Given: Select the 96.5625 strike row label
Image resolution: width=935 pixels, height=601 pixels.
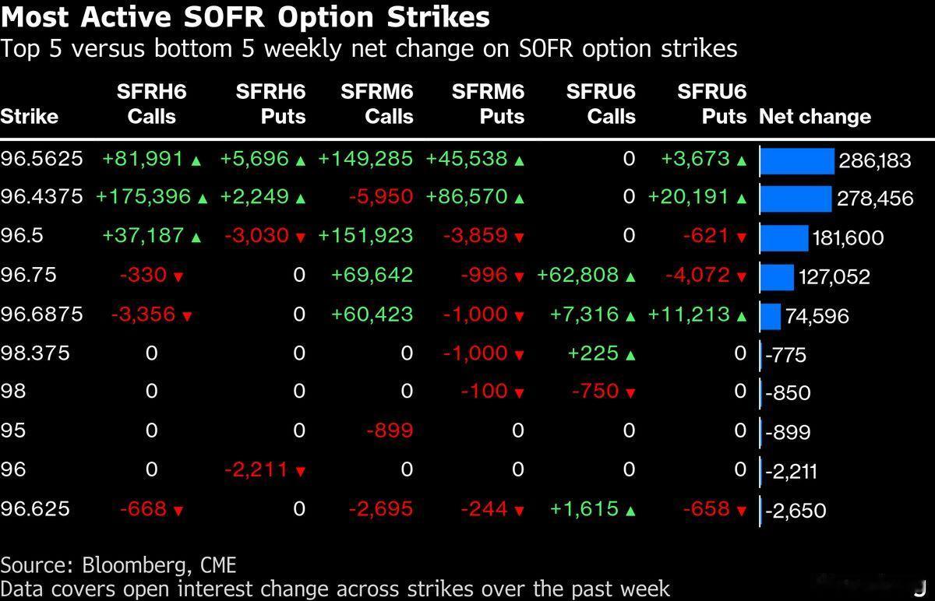Looking at the screenshot, I should [x=41, y=159].
